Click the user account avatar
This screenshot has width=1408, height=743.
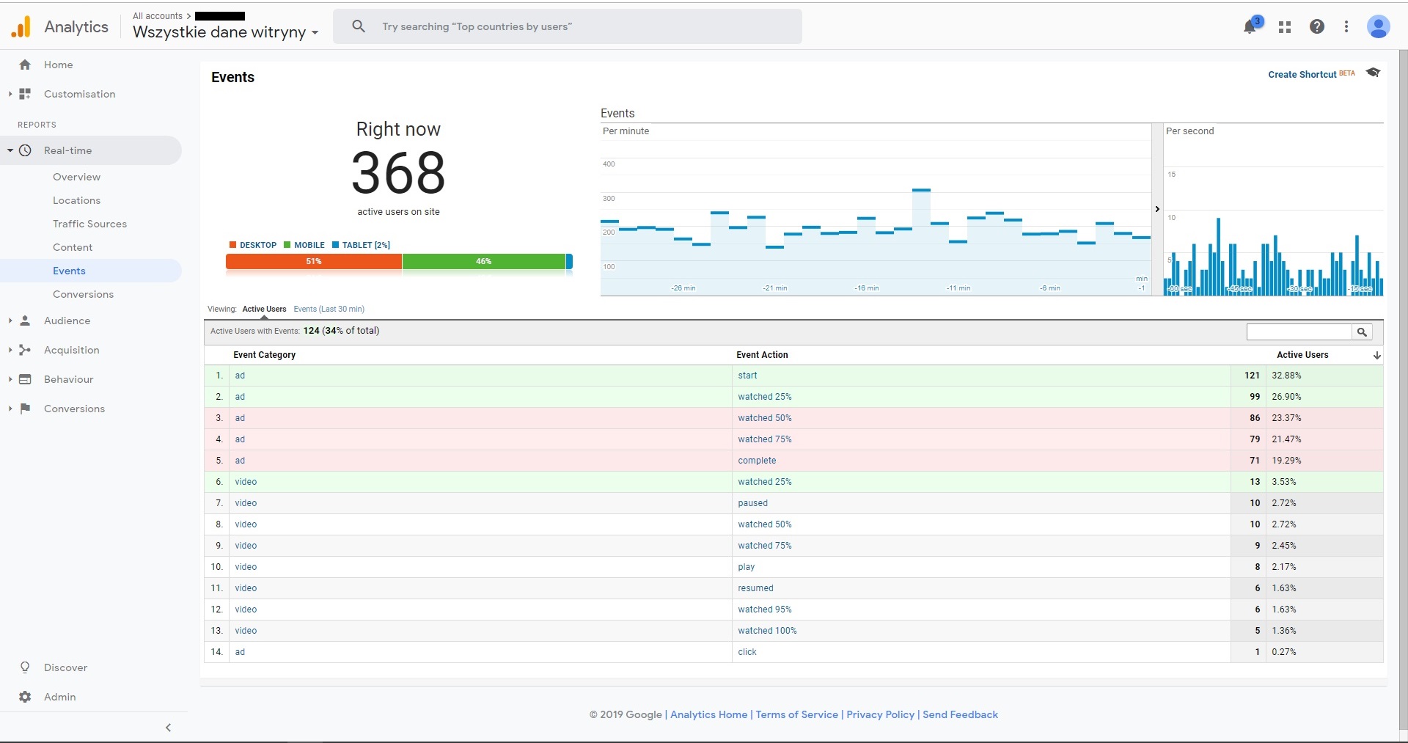[1378, 27]
